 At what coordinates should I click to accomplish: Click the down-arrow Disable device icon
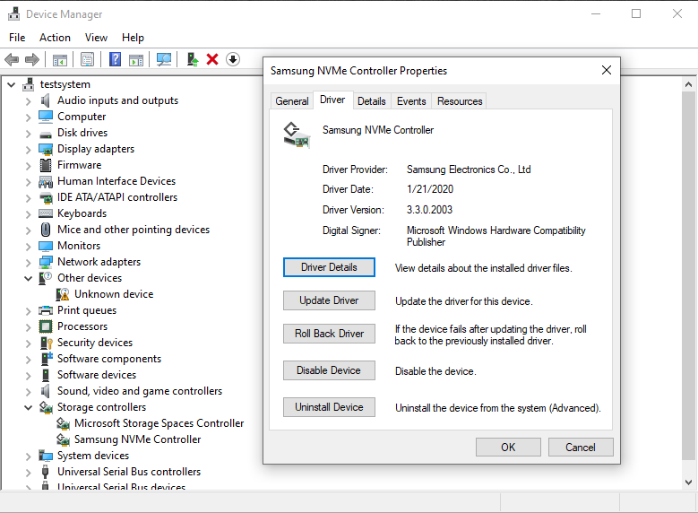tap(233, 59)
